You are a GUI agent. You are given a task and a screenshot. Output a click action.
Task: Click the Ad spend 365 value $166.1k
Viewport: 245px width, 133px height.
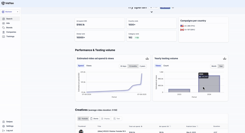81,25
